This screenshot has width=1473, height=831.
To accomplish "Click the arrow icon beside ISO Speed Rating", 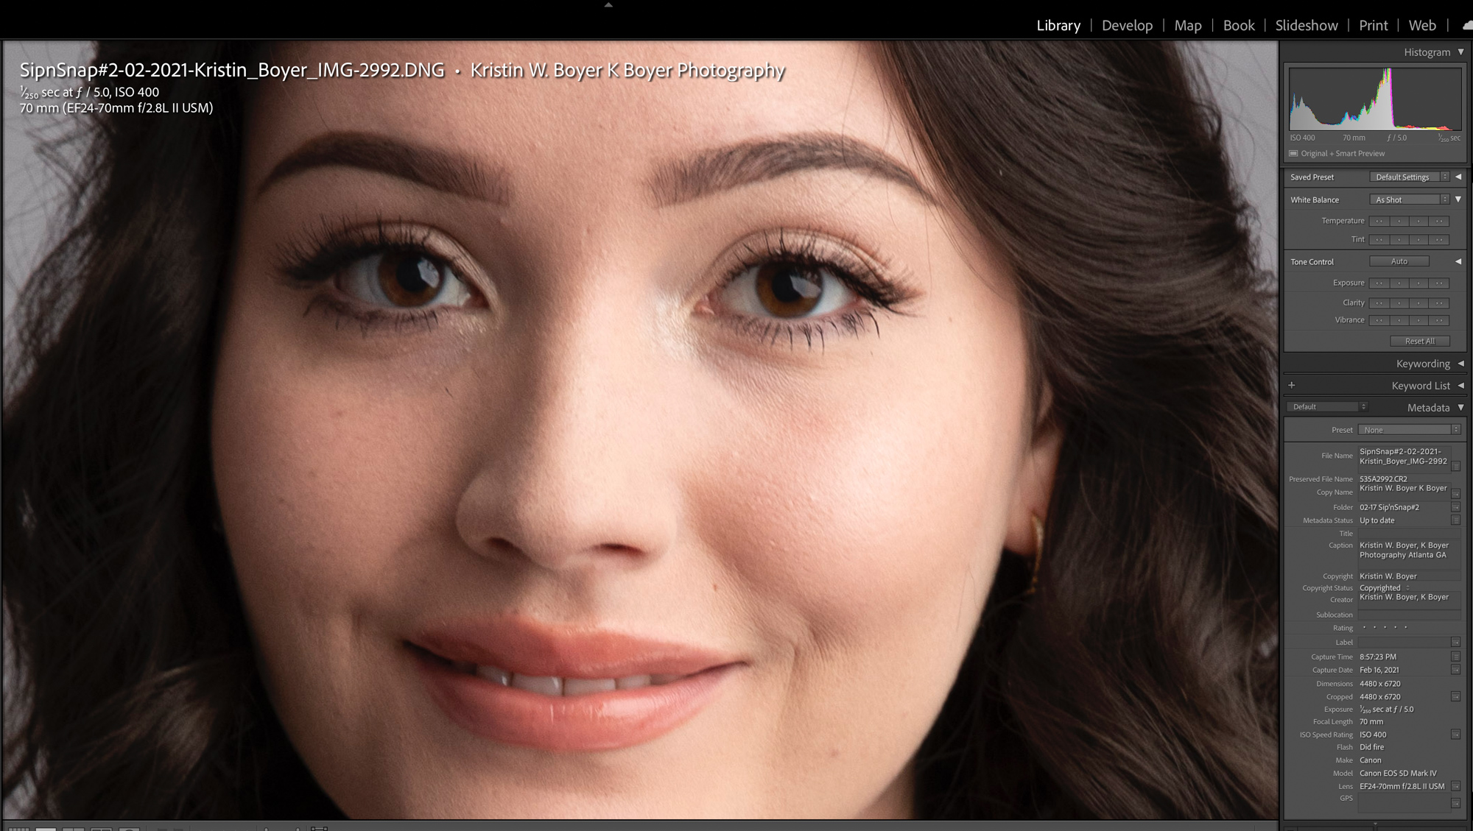I will [1455, 735].
